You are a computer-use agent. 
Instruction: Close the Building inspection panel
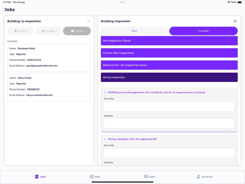(235, 21)
